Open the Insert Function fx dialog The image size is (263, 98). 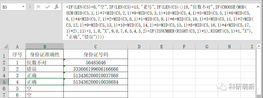tap(57, 7)
